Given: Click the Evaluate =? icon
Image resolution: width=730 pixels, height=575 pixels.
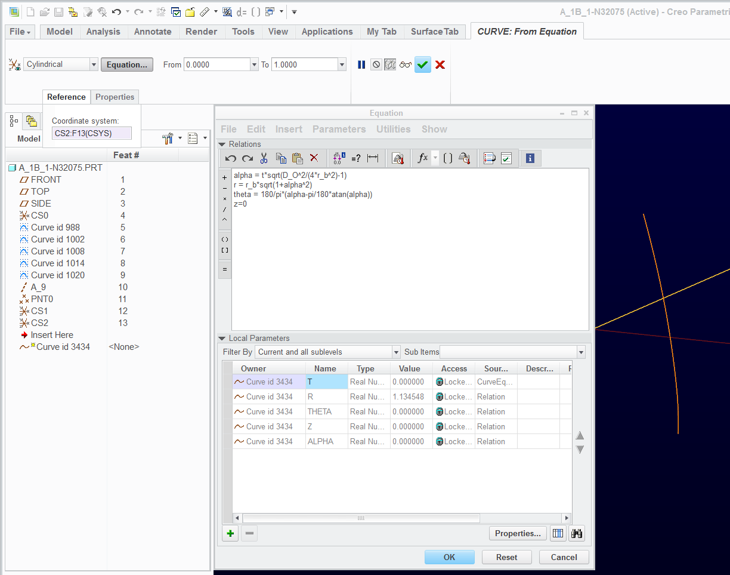Looking at the screenshot, I should tap(356, 158).
